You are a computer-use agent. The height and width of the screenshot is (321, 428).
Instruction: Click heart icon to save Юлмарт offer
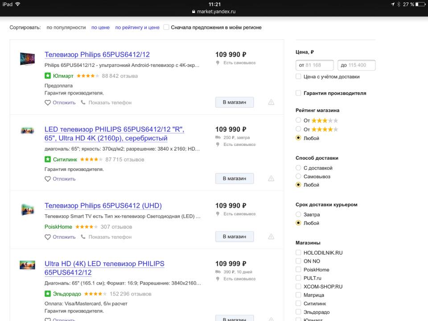pyautogui.click(x=48, y=103)
